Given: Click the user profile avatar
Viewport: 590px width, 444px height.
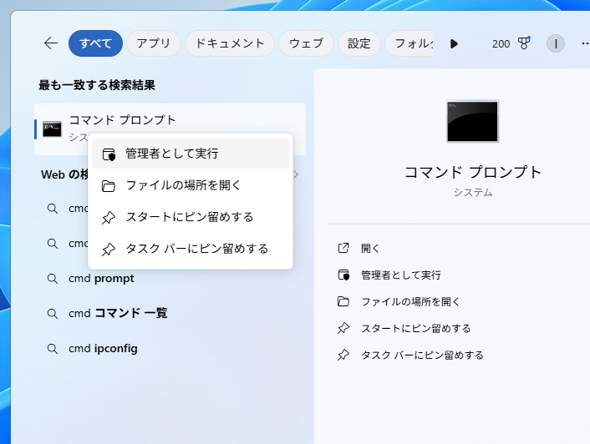Looking at the screenshot, I should 556,43.
